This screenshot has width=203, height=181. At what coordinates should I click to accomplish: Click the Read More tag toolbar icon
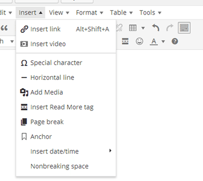point(125,41)
